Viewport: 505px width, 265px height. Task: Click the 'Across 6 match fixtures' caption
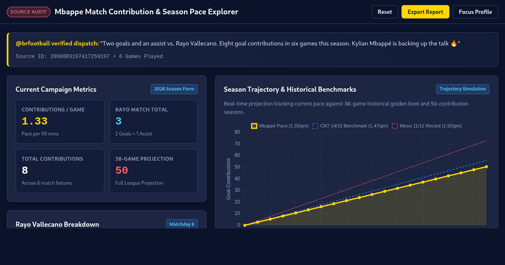click(47, 183)
